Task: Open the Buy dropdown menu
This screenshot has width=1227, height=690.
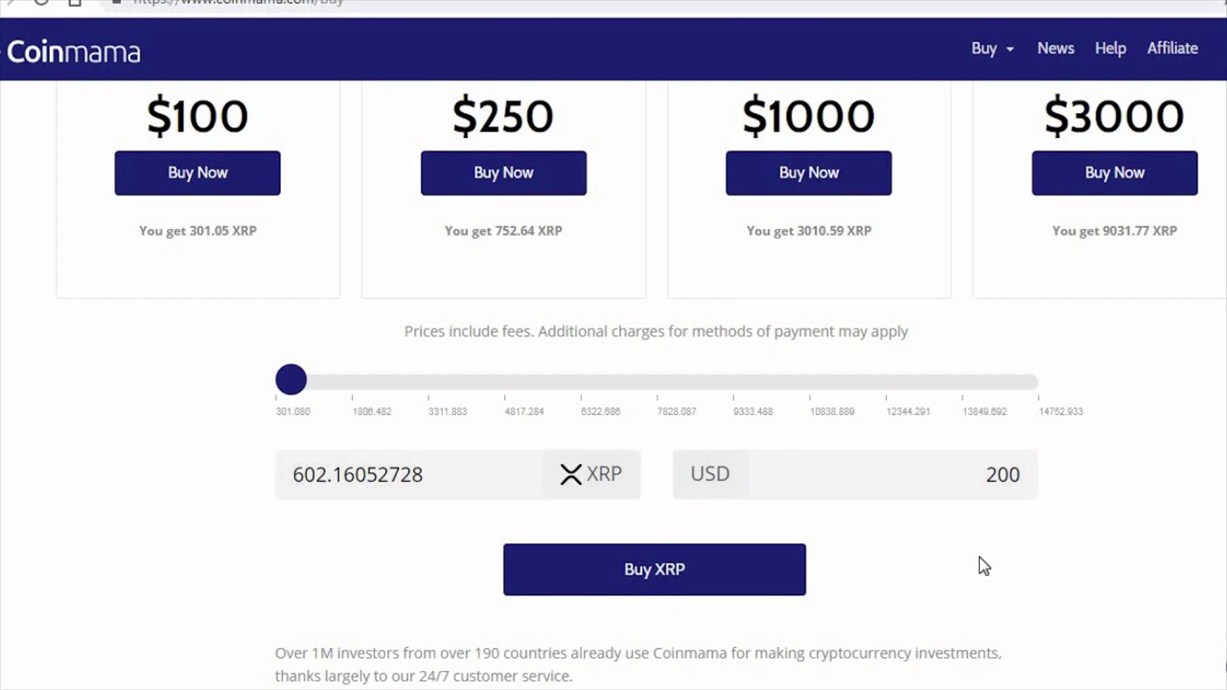Action: point(992,48)
